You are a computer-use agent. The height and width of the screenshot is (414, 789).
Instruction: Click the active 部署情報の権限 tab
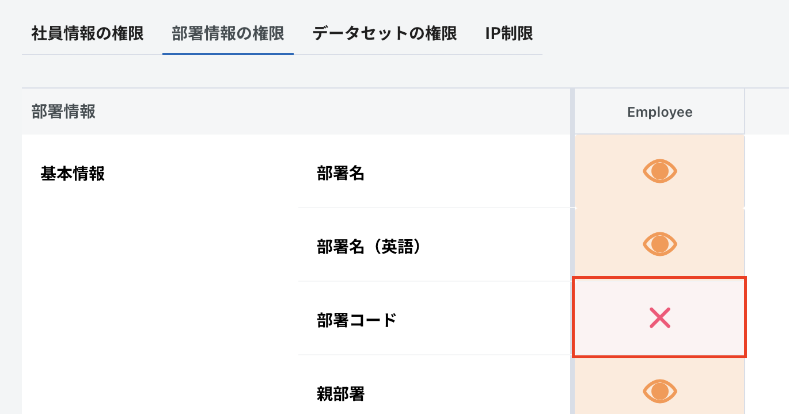(227, 33)
